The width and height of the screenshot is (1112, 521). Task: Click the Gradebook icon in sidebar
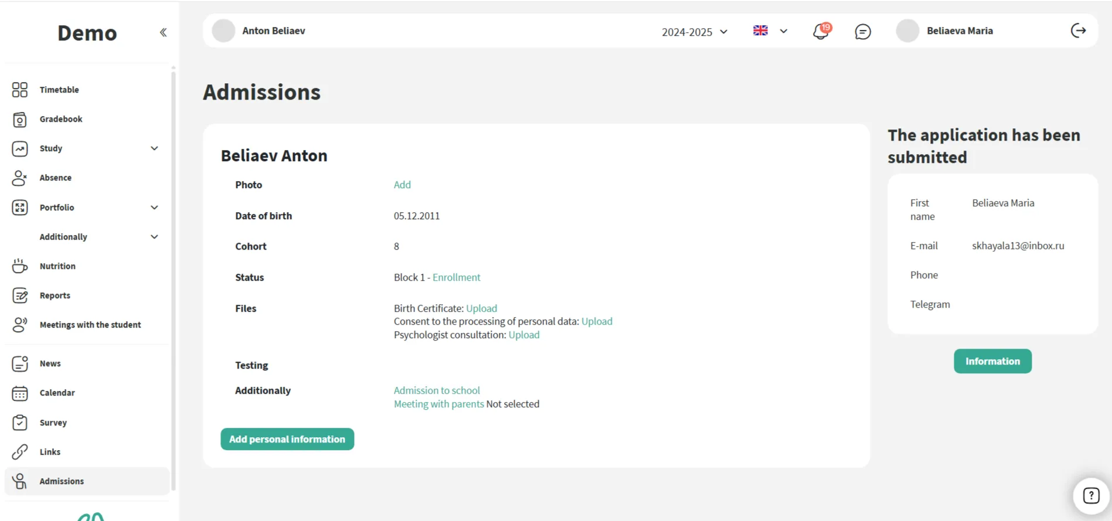[x=20, y=120]
